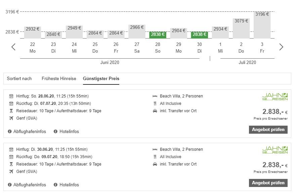Choose the 3196 € price bar on July 3
Image resolution: width=295 pixels, height=194 pixels.
[262, 25]
